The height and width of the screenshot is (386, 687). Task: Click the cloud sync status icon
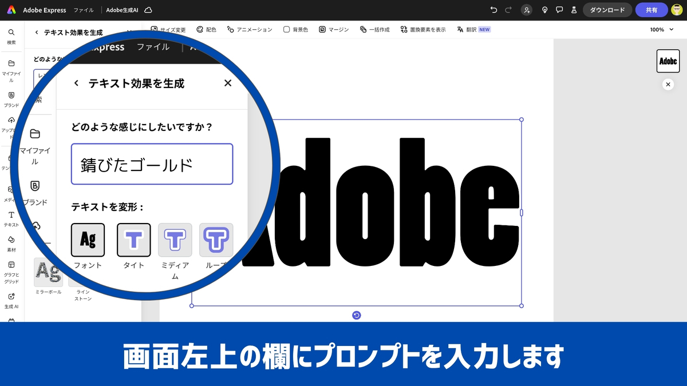click(x=148, y=10)
